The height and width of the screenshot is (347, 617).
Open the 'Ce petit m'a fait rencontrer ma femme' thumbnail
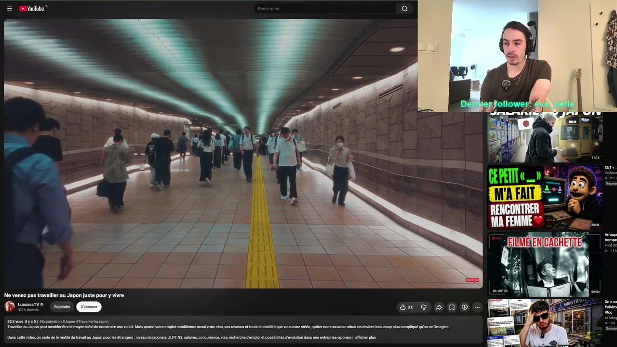(545, 197)
